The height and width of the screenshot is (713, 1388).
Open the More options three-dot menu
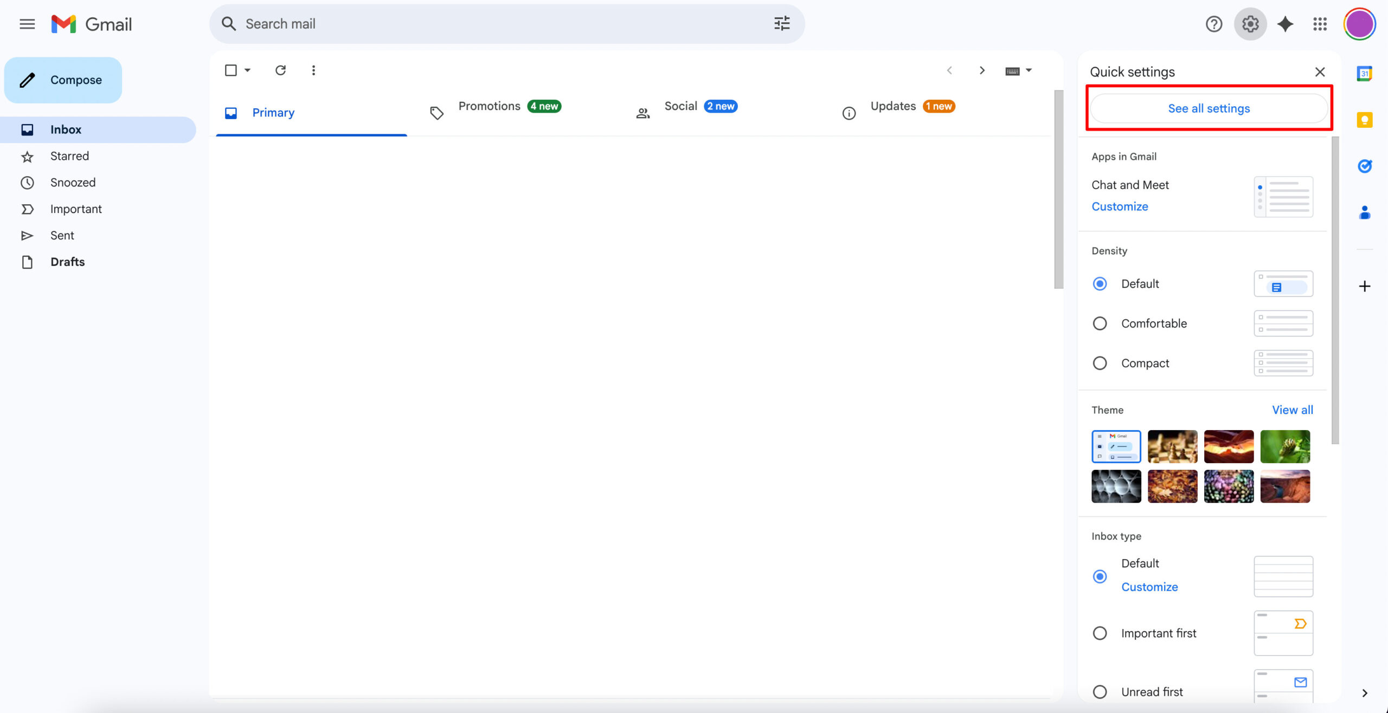pyautogui.click(x=313, y=70)
